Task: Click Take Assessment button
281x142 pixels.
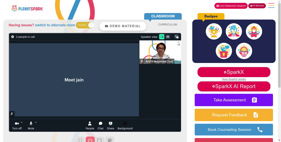Action: [234, 100]
